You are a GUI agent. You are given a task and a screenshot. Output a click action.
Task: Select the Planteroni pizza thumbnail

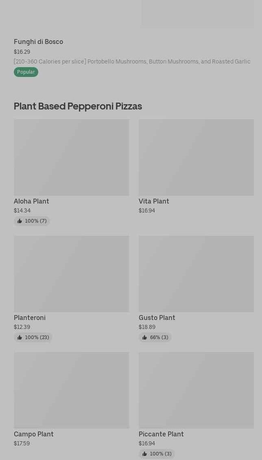click(x=71, y=274)
